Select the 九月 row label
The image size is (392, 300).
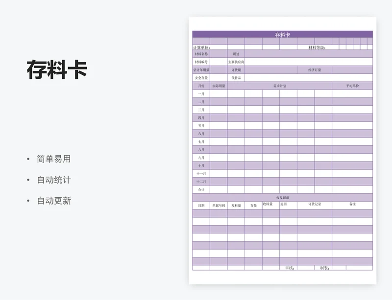click(x=201, y=158)
